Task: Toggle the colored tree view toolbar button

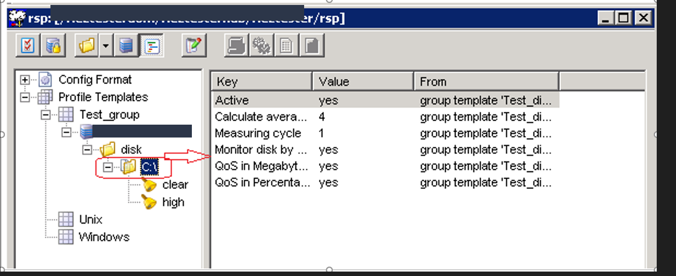Action: (151, 46)
